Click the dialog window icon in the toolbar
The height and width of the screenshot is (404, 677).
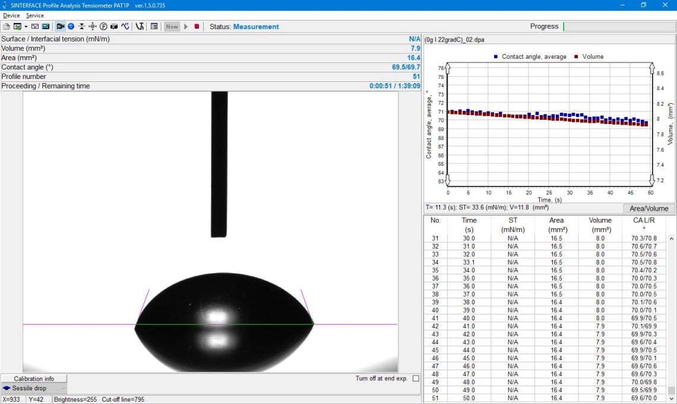pos(35,26)
